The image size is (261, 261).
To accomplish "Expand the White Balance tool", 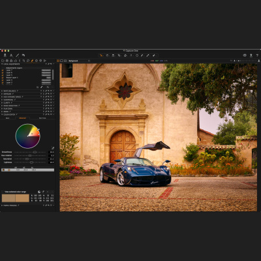I will [x=2, y=91].
